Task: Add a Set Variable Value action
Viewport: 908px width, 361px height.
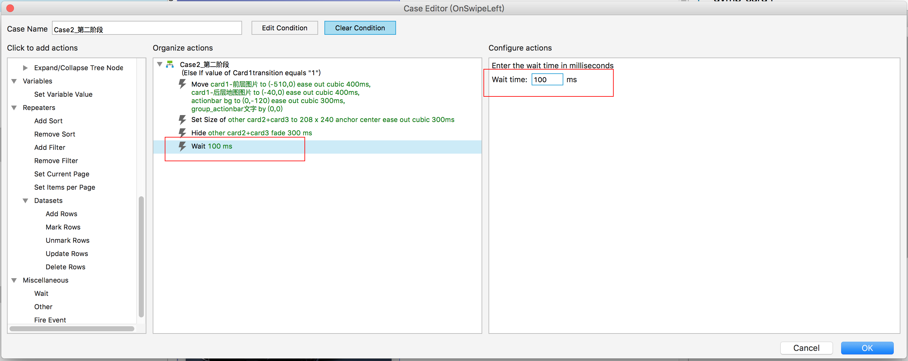Action: tap(63, 94)
